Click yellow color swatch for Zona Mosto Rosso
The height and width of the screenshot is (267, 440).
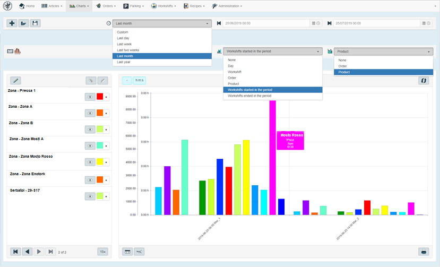coord(100,162)
